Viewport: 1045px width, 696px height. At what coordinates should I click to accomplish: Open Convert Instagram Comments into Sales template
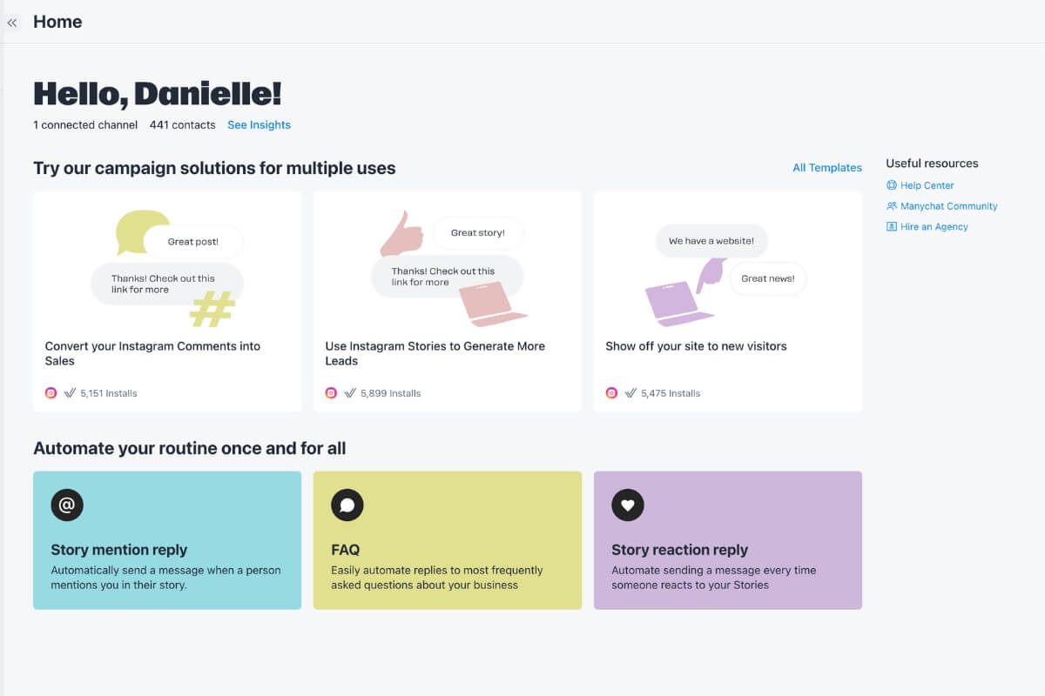[152, 353]
